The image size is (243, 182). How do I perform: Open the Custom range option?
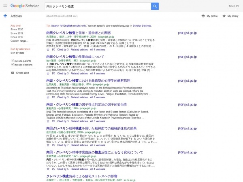click(19, 41)
